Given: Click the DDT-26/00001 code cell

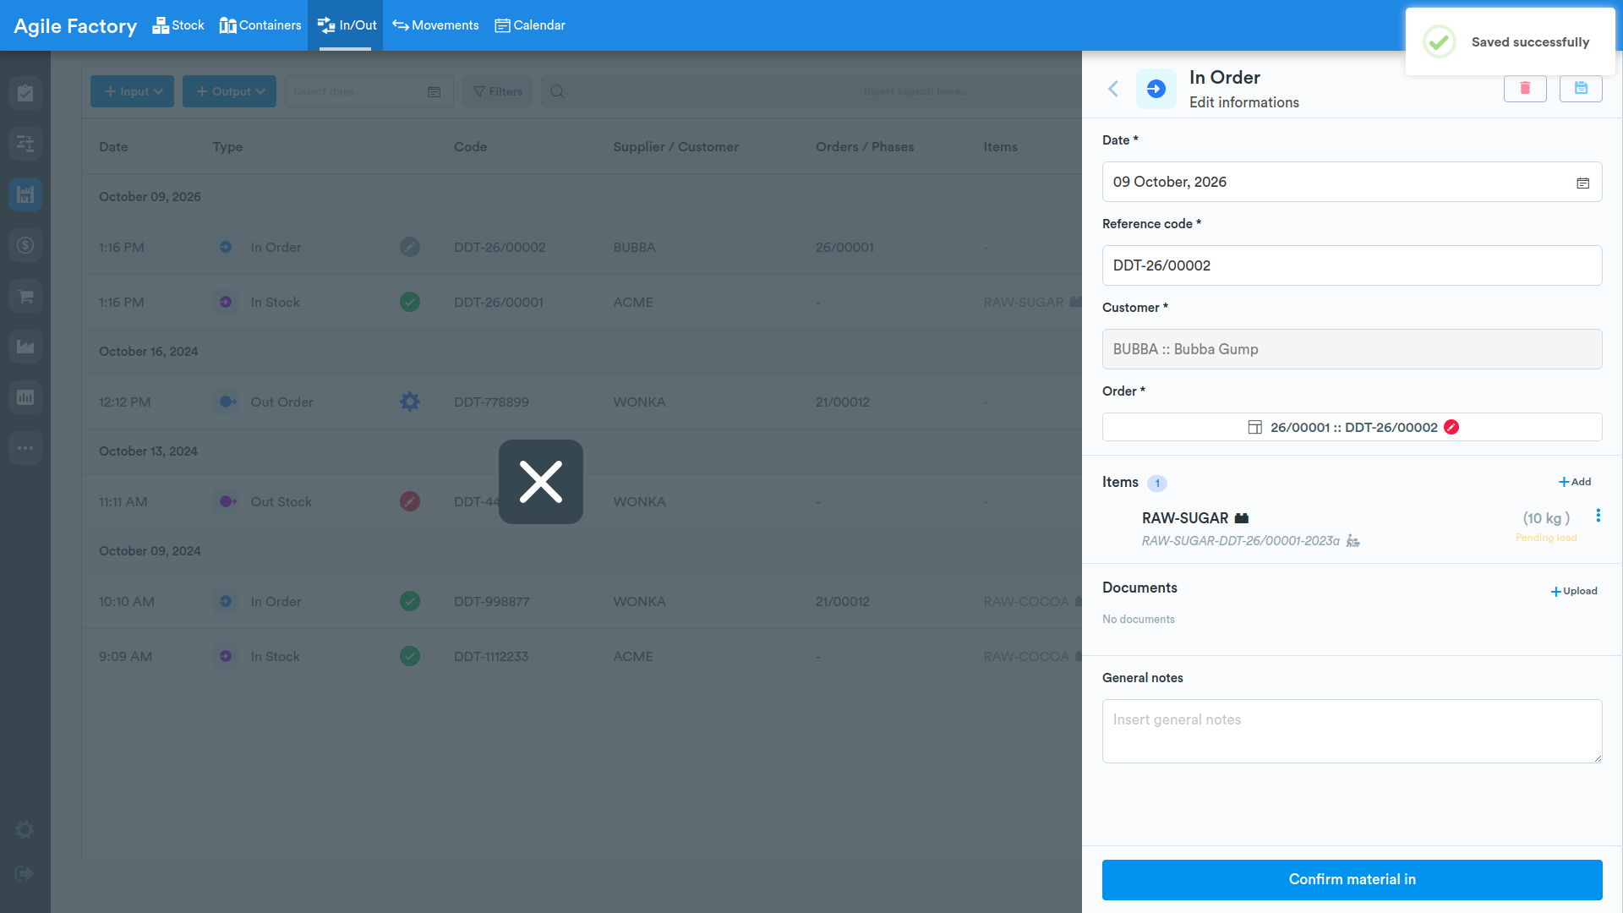Looking at the screenshot, I should [x=499, y=302].
